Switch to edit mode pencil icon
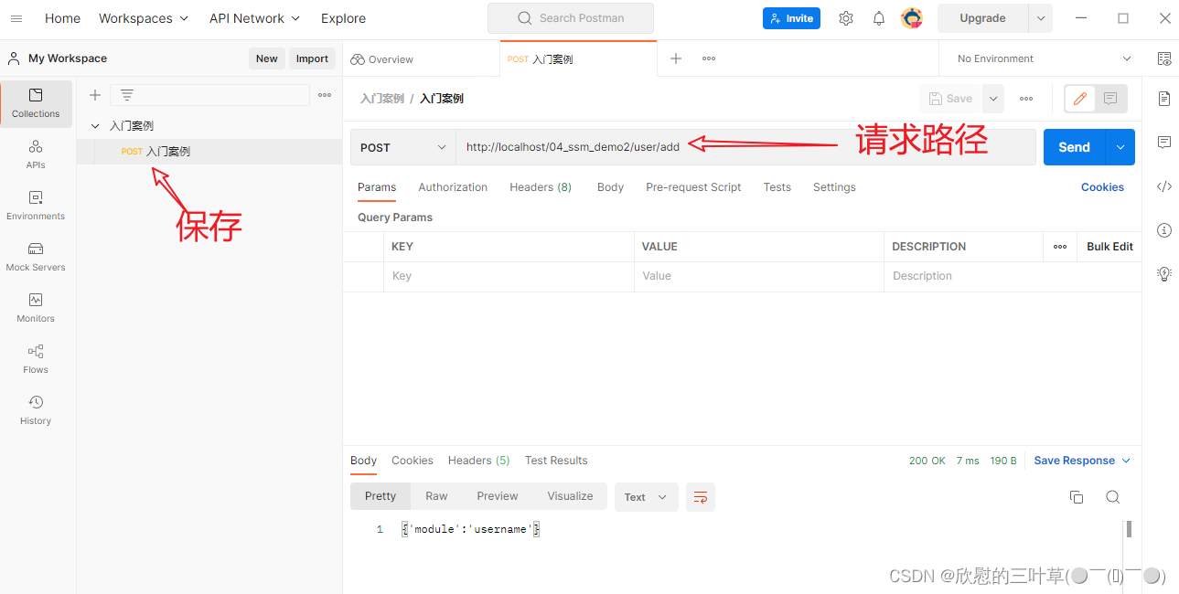The image size is (1179, 594). [x=1080, y=99]
